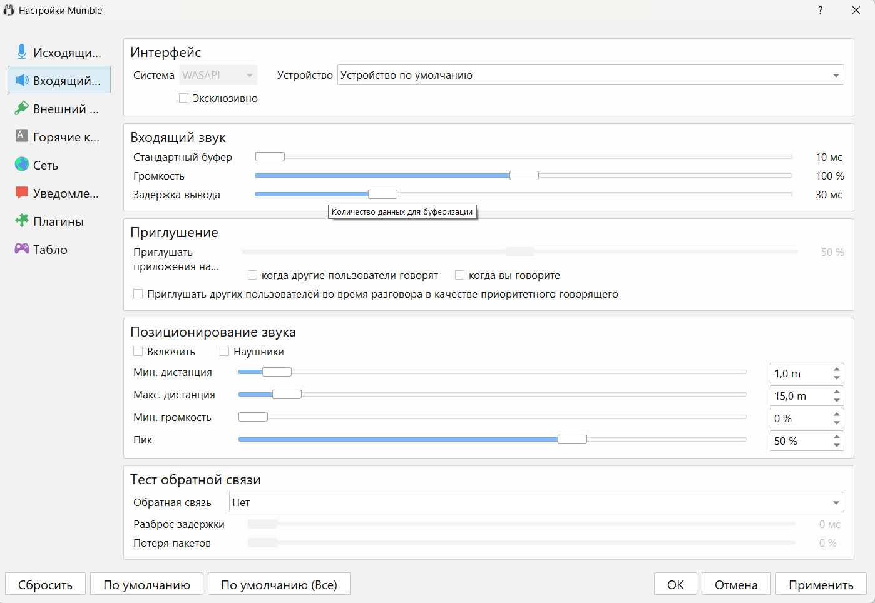Click the Макс. дистанция slider handle
Viewport: 875px width, 603px height.
[x=287, y=394]
